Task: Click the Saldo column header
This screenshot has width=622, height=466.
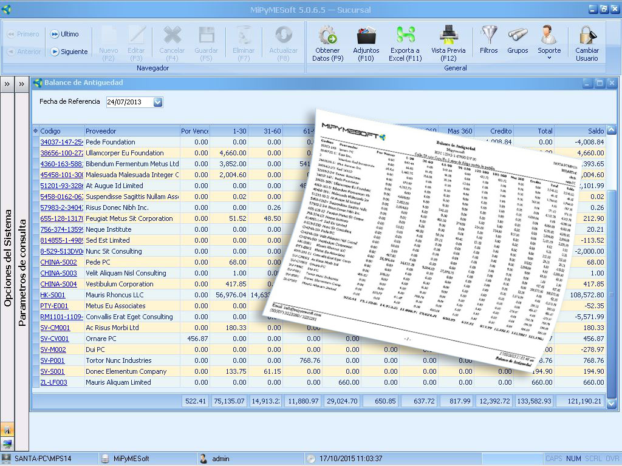Action: tap(580, 131)
